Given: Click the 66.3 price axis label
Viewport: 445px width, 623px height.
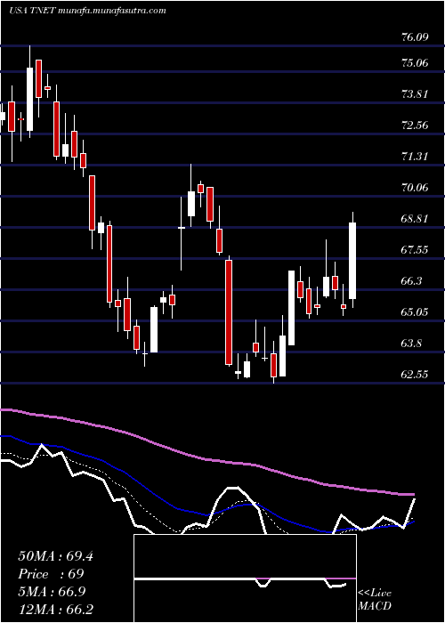Looking at the screenshot, I should click(x=411, y=281).
